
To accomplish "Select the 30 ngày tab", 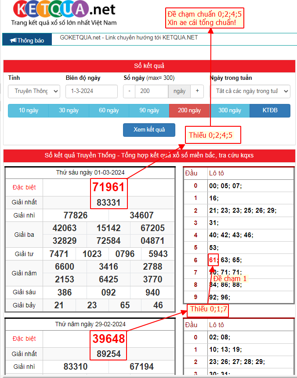I will coord(69,111).
